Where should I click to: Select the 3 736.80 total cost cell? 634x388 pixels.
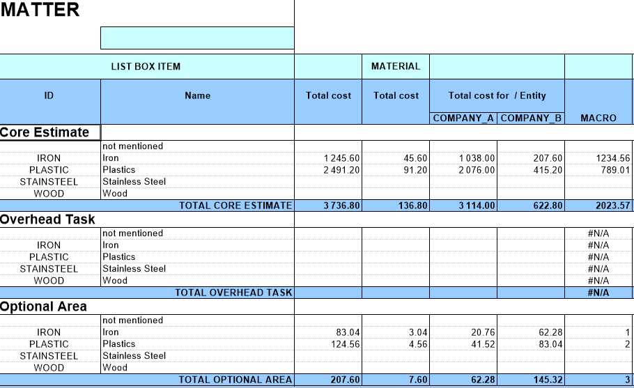(328, 205)
